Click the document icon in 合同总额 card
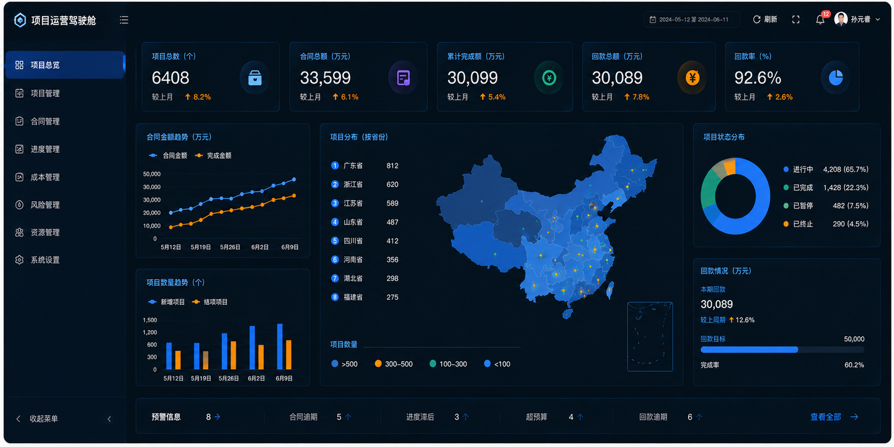The height and width of the screenshot is (447, 894). tap(403, 78)
